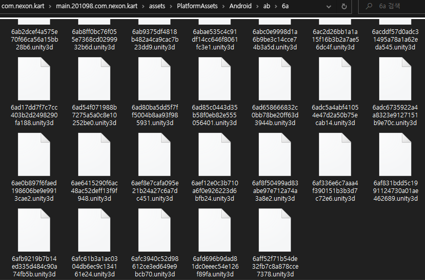Image resolution: width=425 pixels, height=280 pixels.
Task: Select file icon 6af831bdd5c1991124730a01ae462689.unity3d
Action: pyautogui.click(x=395, y=154)
